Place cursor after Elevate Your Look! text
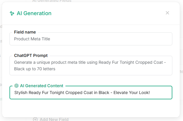Image resolution: width=183 pixels, height=121 pixels. pos(150,93)
